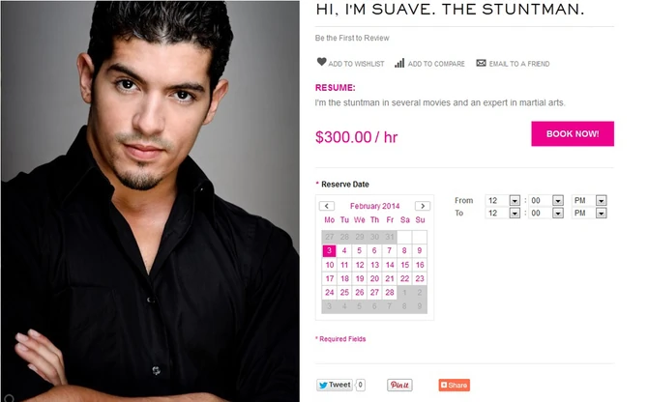
Task: Select highlighted date 3 in calendar
Action: (329, 250)
